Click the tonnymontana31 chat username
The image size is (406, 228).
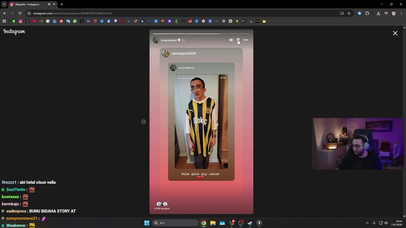click(x=22, y=218)
